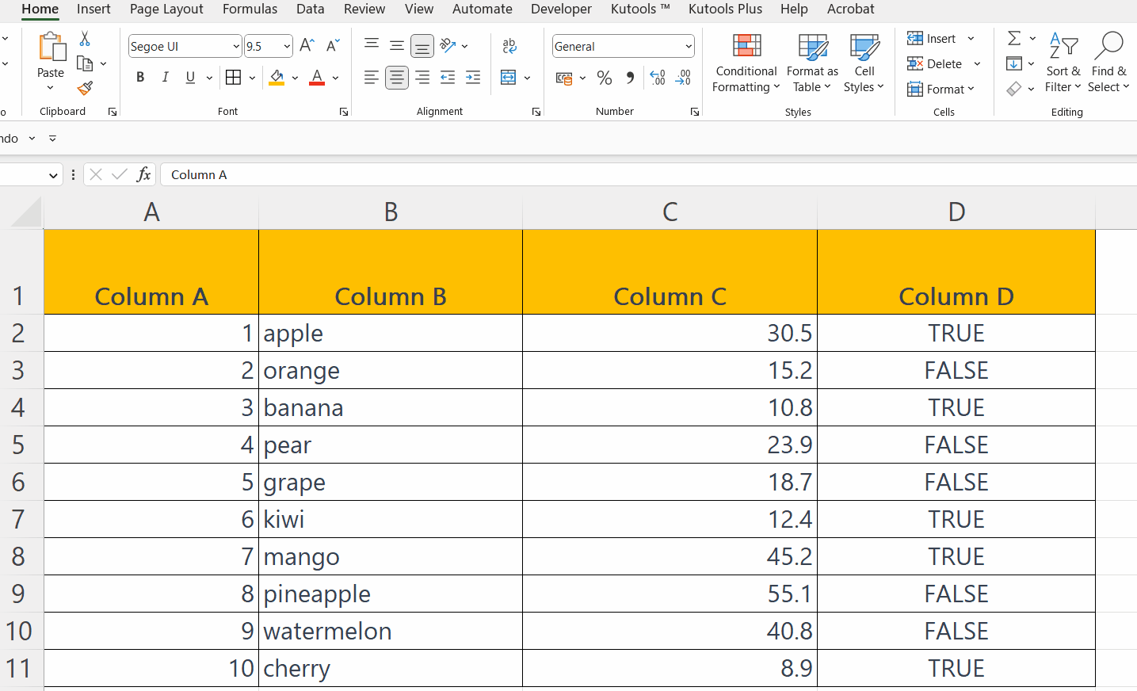Open Conditional Formatting
The image size is (1137, 691).
tap(745, 63)
